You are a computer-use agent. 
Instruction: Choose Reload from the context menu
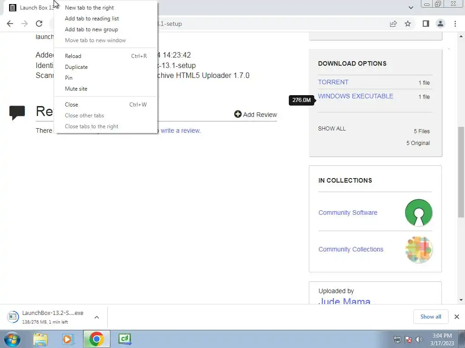pos(106,56)
